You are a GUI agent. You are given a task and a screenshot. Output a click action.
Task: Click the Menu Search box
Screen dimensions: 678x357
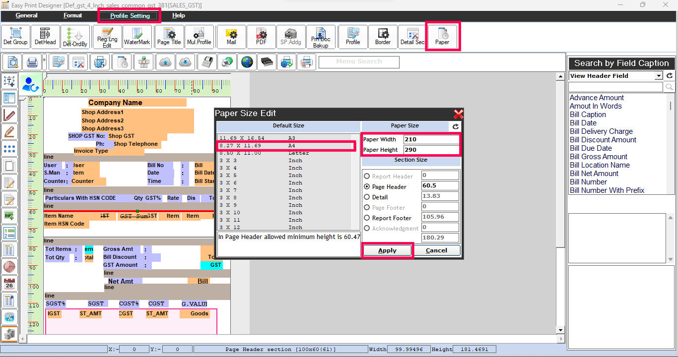359,62
